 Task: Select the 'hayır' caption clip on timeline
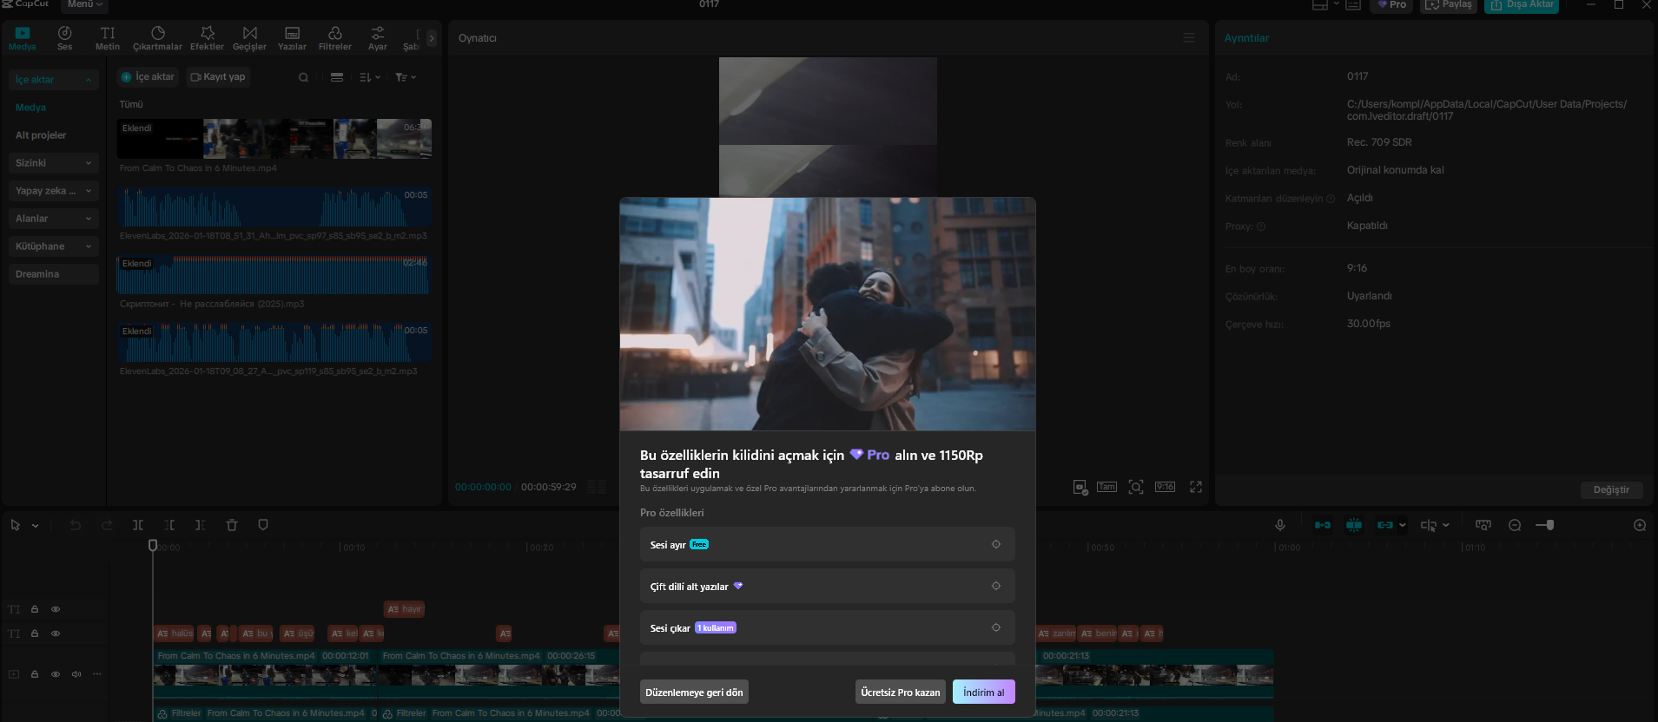click(x=404, y=609)
